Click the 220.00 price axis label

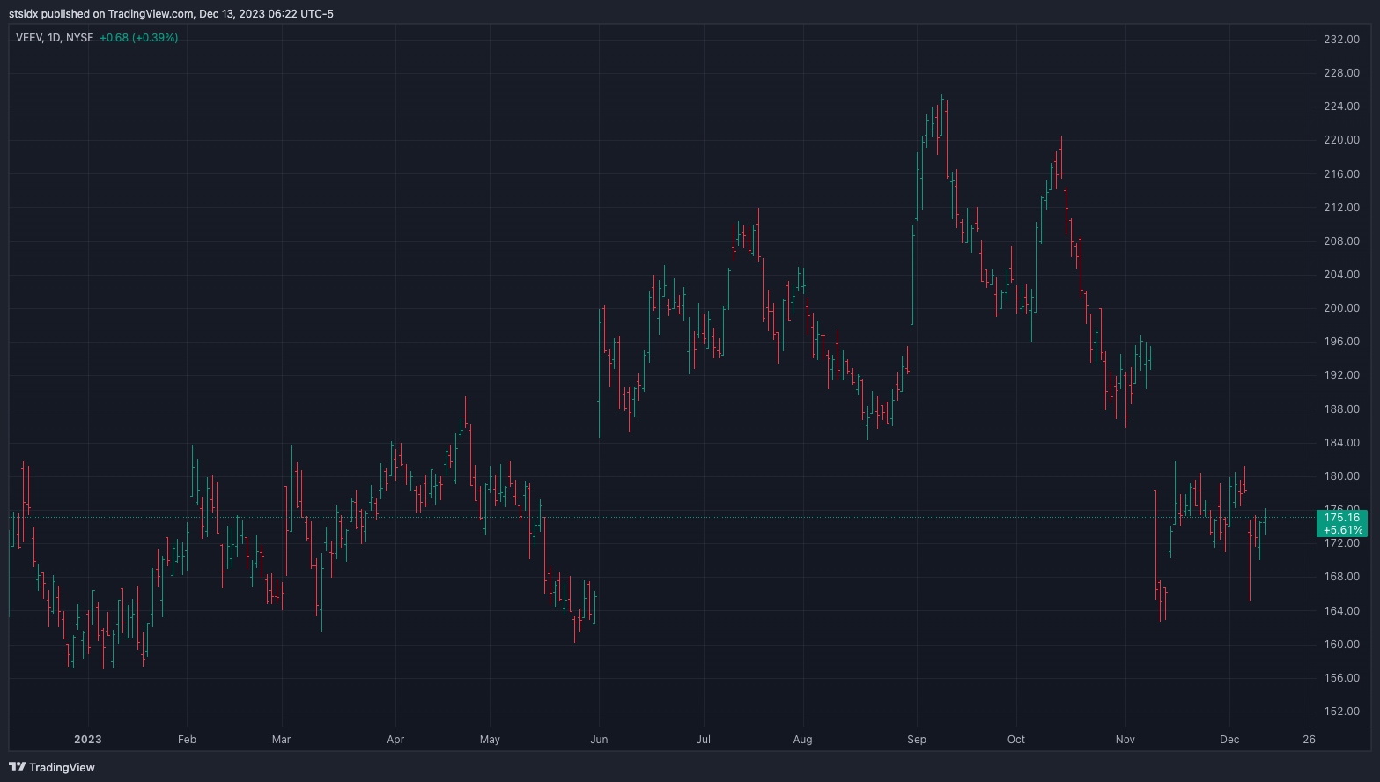click(1342, 140)
